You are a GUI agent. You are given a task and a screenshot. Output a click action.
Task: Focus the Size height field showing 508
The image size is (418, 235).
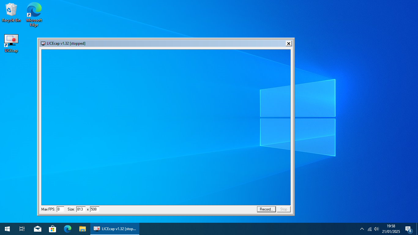point(95,209)
